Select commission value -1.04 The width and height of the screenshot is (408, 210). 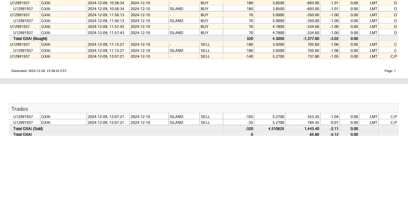coord(334,117)
